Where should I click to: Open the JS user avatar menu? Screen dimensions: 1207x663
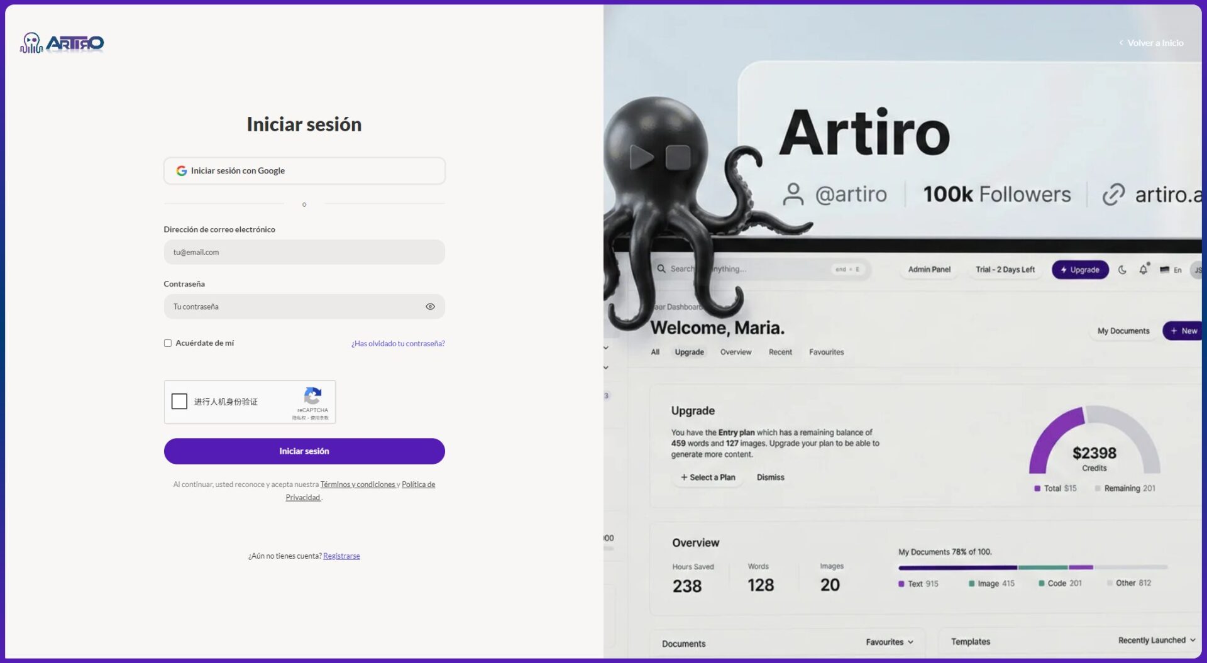1198,270
